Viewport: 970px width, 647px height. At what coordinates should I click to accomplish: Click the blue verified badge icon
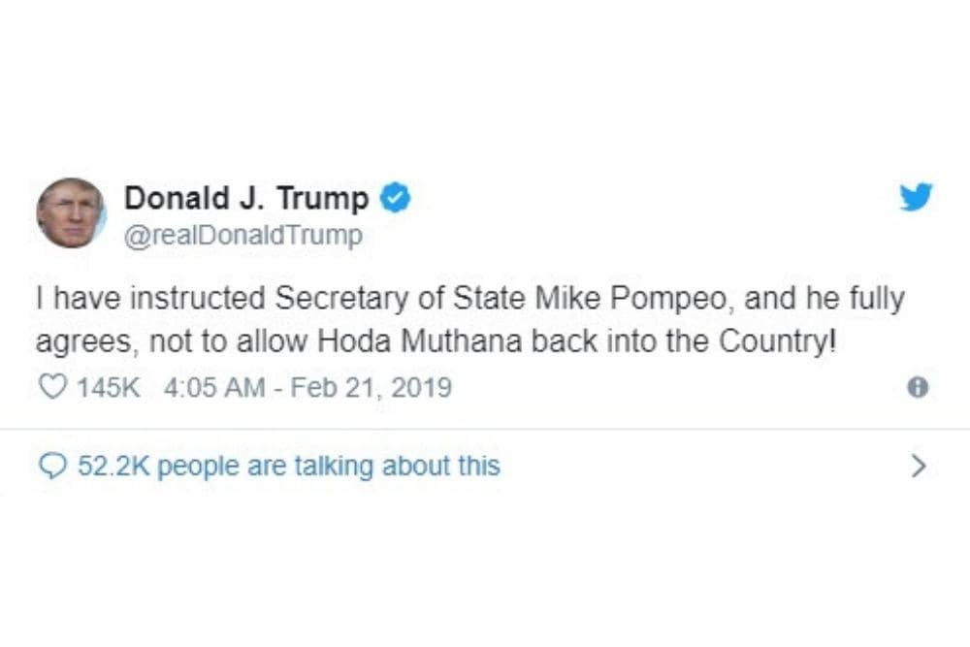pyautogui.click(x=395, y=198)
